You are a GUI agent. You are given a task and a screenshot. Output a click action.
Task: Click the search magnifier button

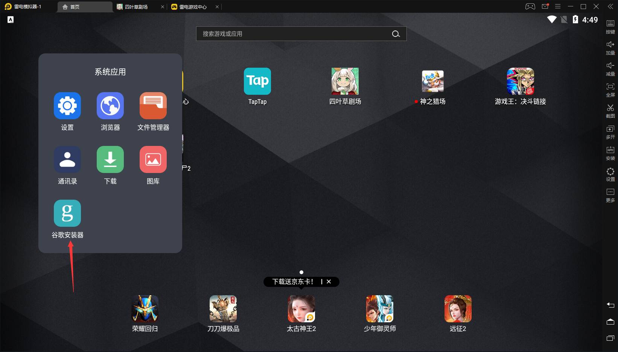(x=396, y=34)
